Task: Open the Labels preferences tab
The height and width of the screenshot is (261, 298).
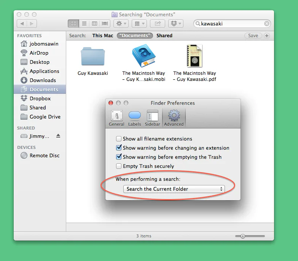Action: 135,119
